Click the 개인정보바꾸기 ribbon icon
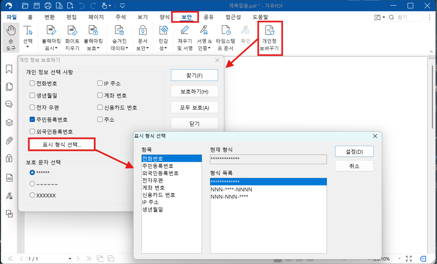437x264 pixels. (x=270, y=38)
